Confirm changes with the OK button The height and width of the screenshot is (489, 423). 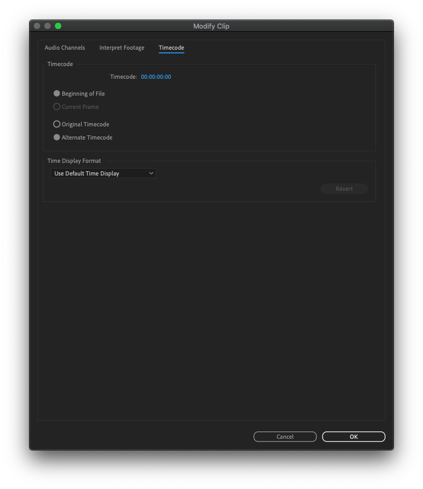(x=353, y=437)
